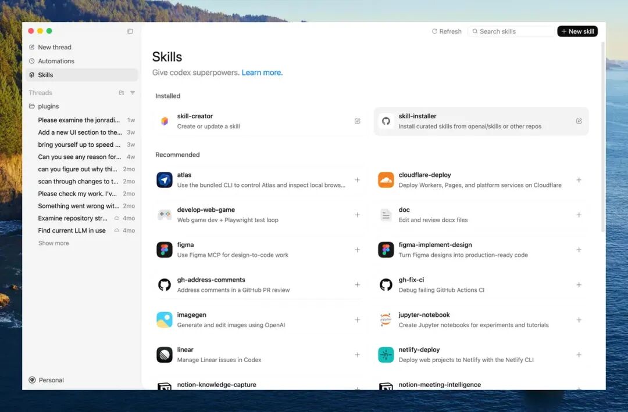Add the gh-fix-ci skill with plus button
Screen dimensions: 628x412
(579, 285)
